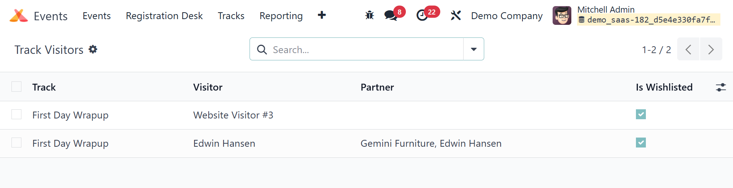Open the activities clock icon
This screenshot has height=188, width=733.
pos(422,16)
